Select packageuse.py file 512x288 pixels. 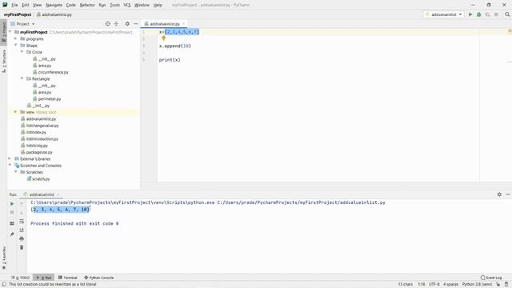coord(39,152)
